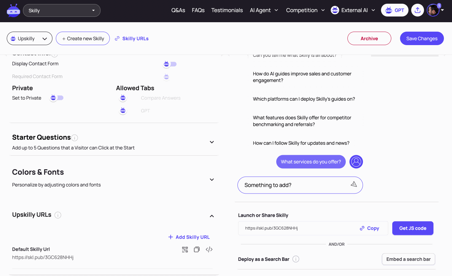Show QR code for default Skilly URL

coord(185,249)
